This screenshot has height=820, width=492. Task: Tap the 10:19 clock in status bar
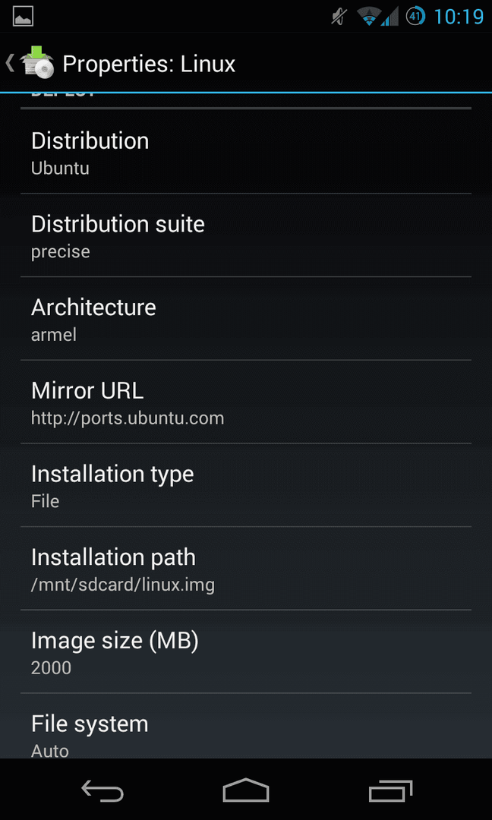(x=459, y=17)
